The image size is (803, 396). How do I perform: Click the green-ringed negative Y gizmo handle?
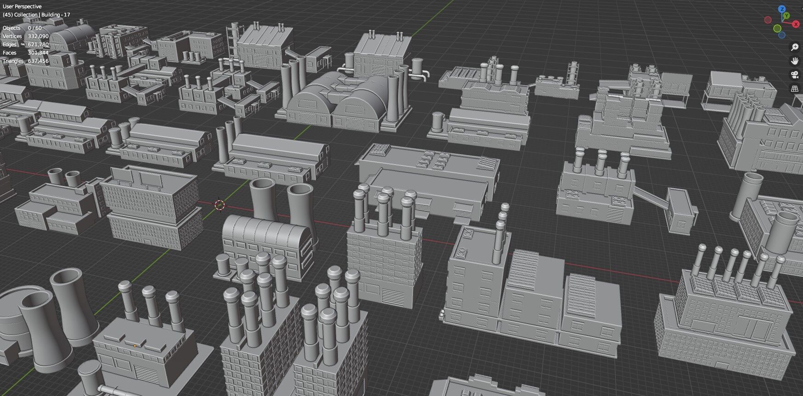point(777,28)
